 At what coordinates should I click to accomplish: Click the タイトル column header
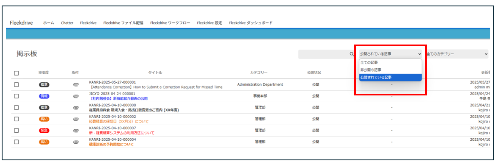pos(155,73)
